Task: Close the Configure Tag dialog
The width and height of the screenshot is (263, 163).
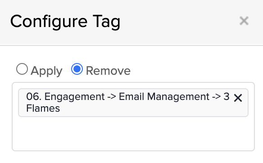Action: click(244, 21)
